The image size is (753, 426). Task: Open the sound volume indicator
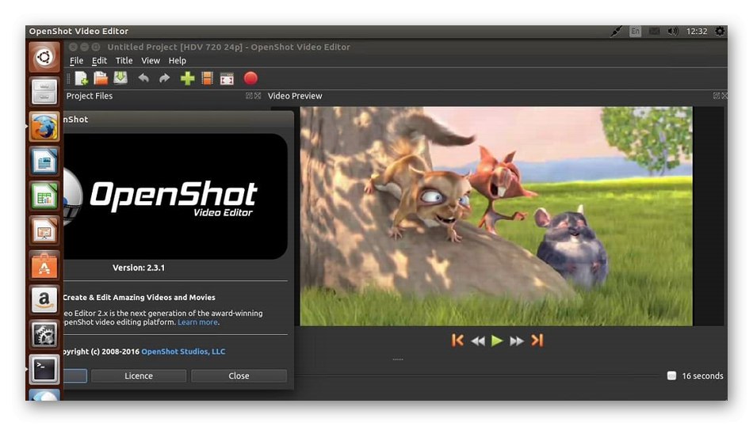673,31
